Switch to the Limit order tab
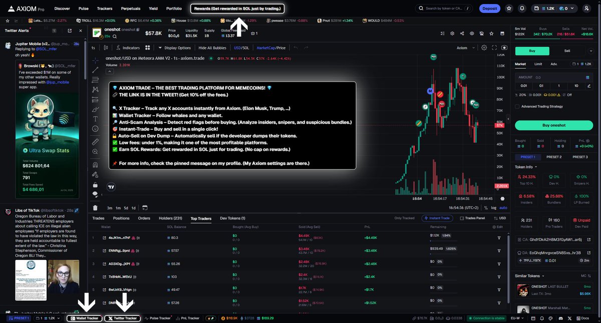This screenshot has width=601, height=323. (x=538, y=64)
